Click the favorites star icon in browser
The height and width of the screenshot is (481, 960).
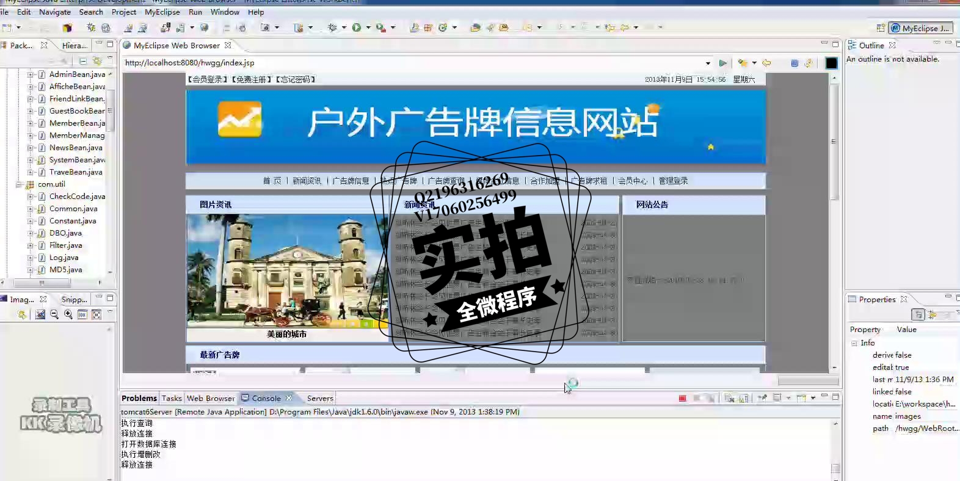pyautogui.click(x=743, y=63)
